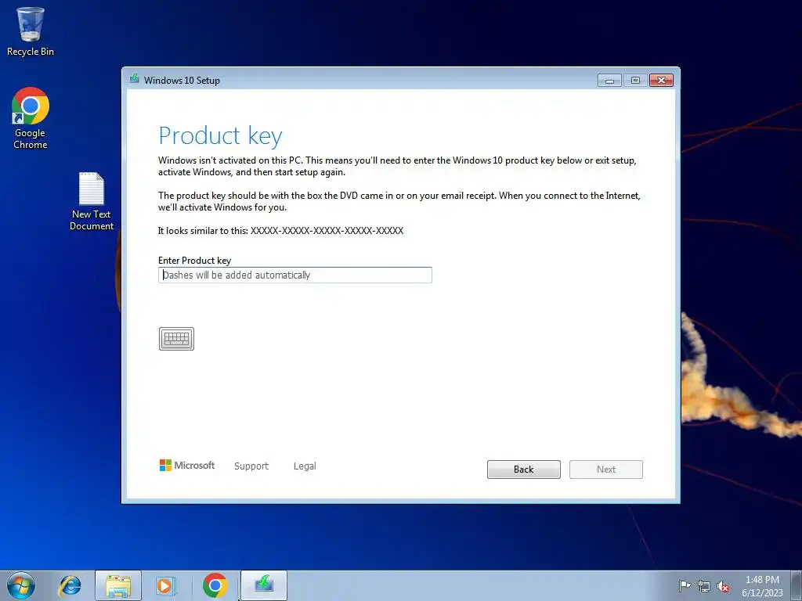The image size is (802, 601).
Task: Click the sample key XXXXX-XXXXX-XXXXX-XXXXX-XXXXX
Action: click(x=327, y=231)
